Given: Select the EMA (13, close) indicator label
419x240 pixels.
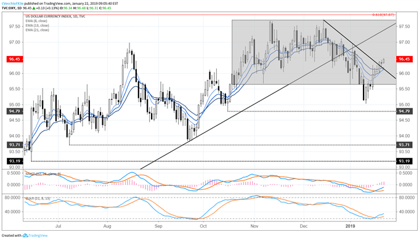Looking at the screenshot, I should pos(37,25).
